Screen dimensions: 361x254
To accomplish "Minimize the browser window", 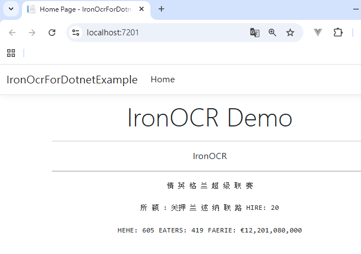I will pyautogui.click(x=355, y=9).
